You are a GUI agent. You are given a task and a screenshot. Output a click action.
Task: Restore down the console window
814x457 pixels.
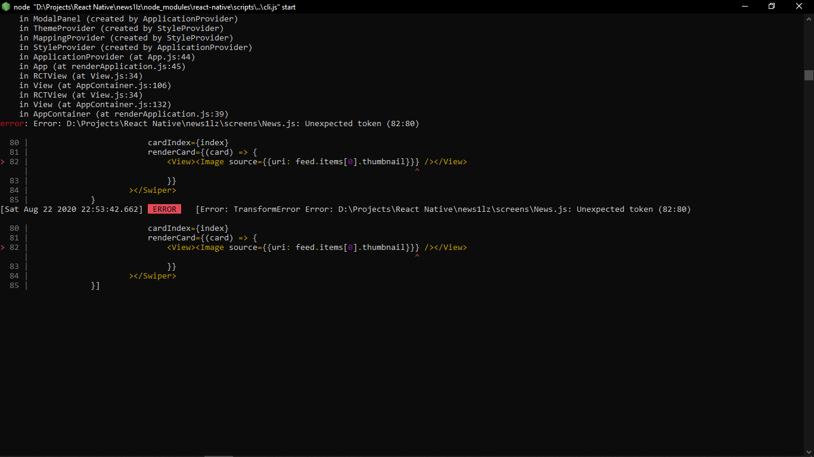click(x=772, y=7)
